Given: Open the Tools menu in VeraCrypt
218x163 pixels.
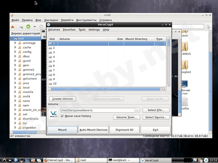Looking at the screenshot, I should pos(82,30).
